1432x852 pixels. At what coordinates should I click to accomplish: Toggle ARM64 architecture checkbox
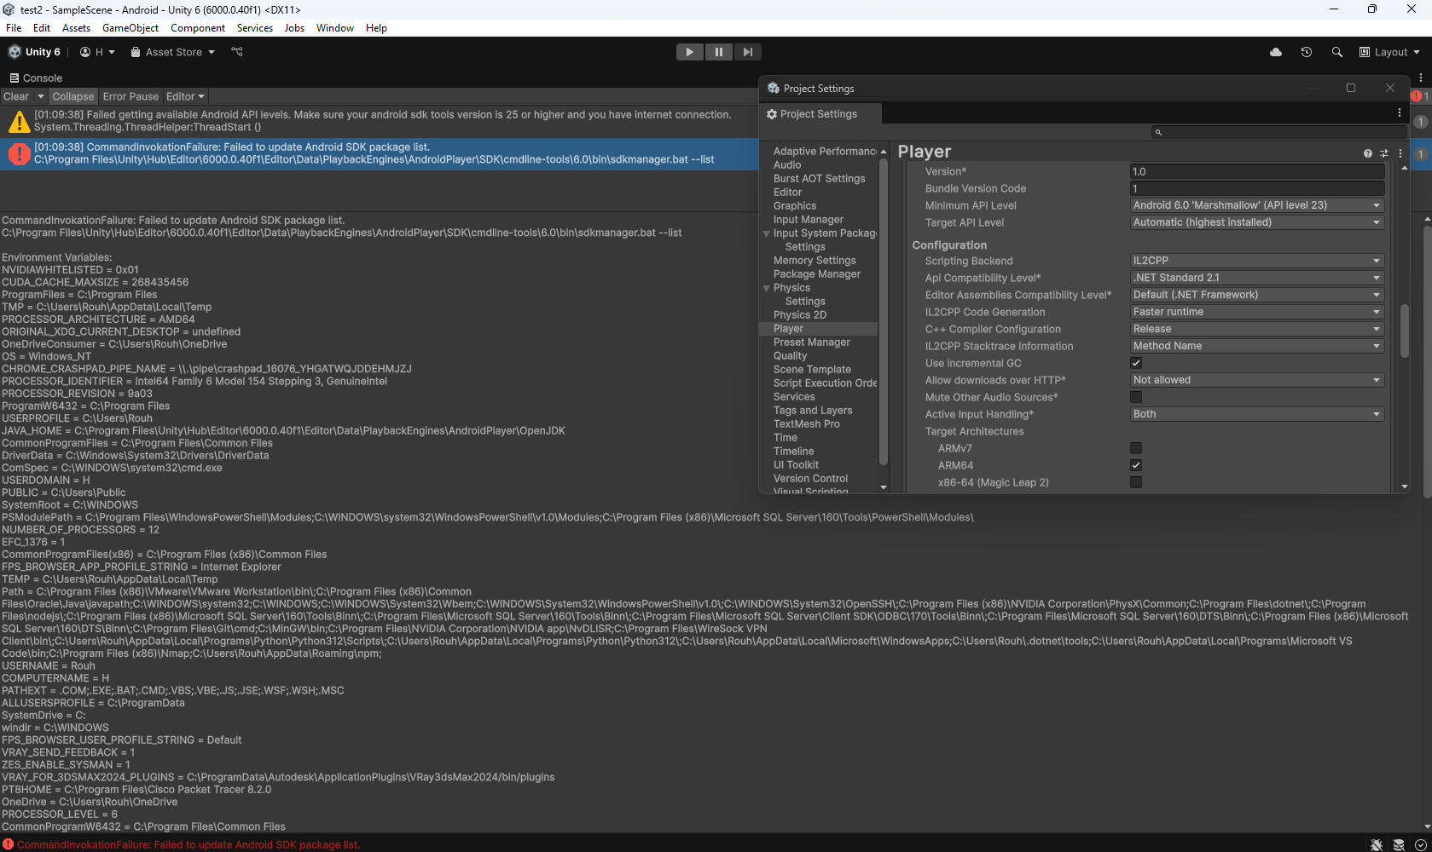tap(1136, 465)
